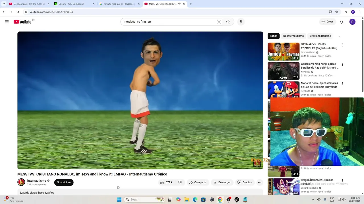364x204 pixels.
Task: Bookmark this page with the star
Action: click(337, 12)
